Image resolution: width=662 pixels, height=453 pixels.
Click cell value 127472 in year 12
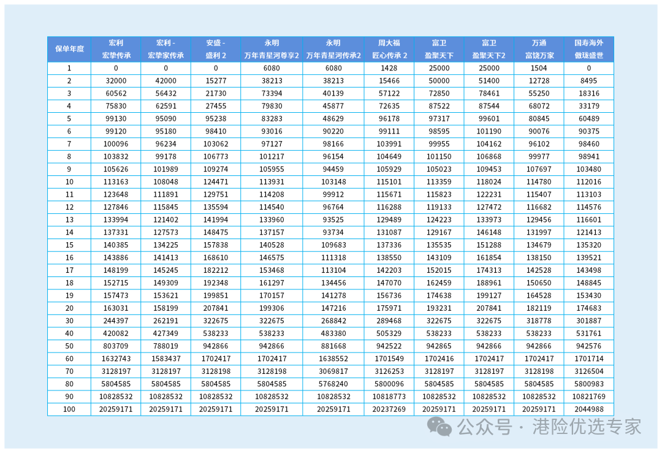489,207
